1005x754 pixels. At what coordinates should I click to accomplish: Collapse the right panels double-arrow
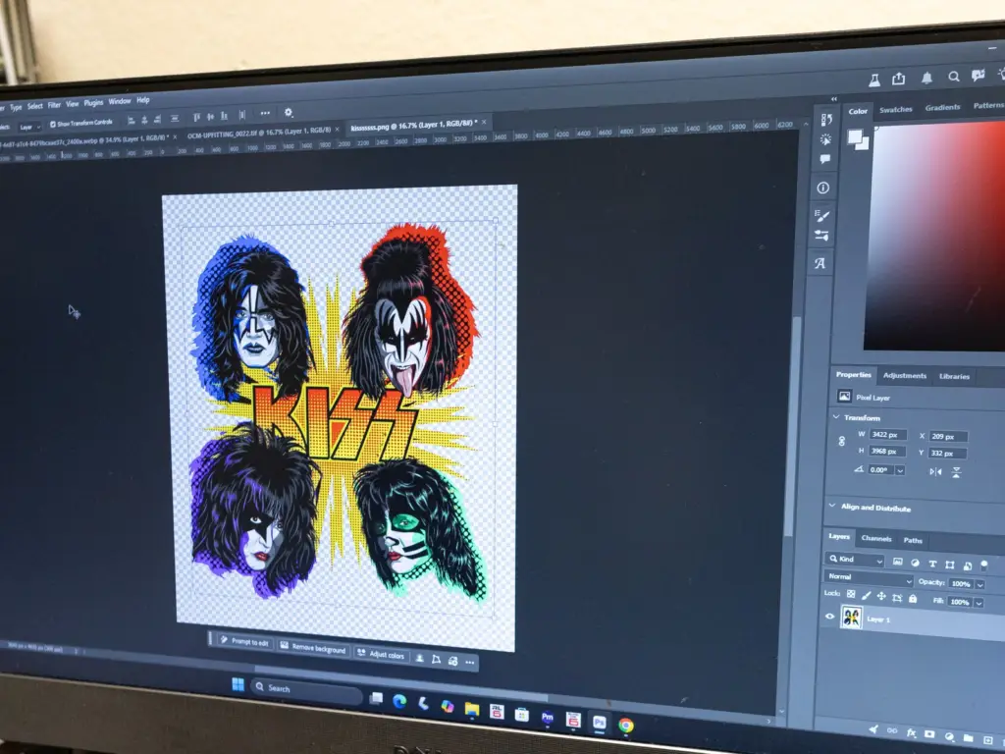click(x=834, y=99)
